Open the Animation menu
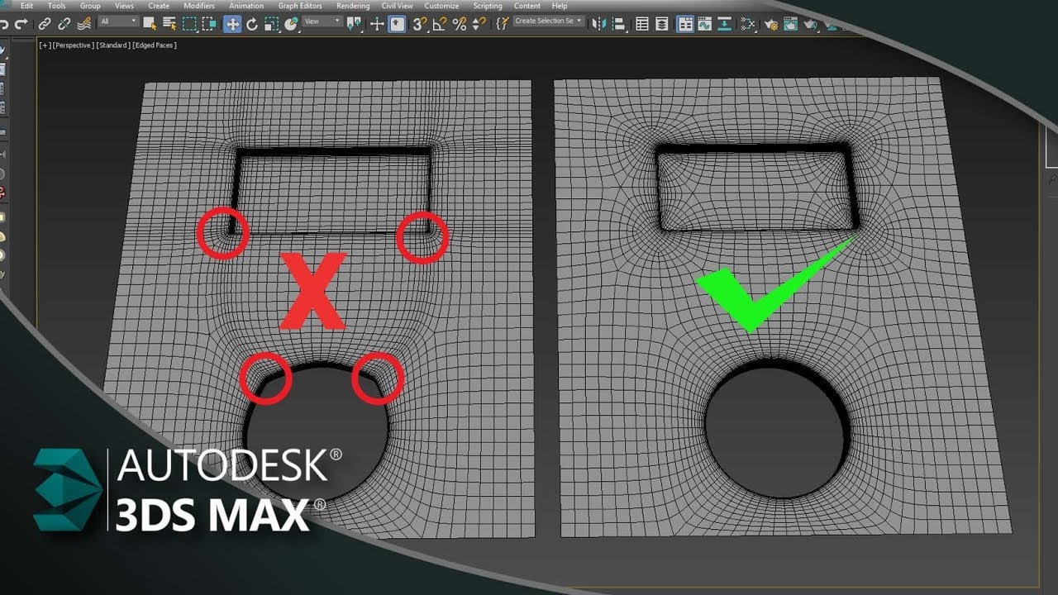The height and width of the screenshot is (595, 1058). 246,6
